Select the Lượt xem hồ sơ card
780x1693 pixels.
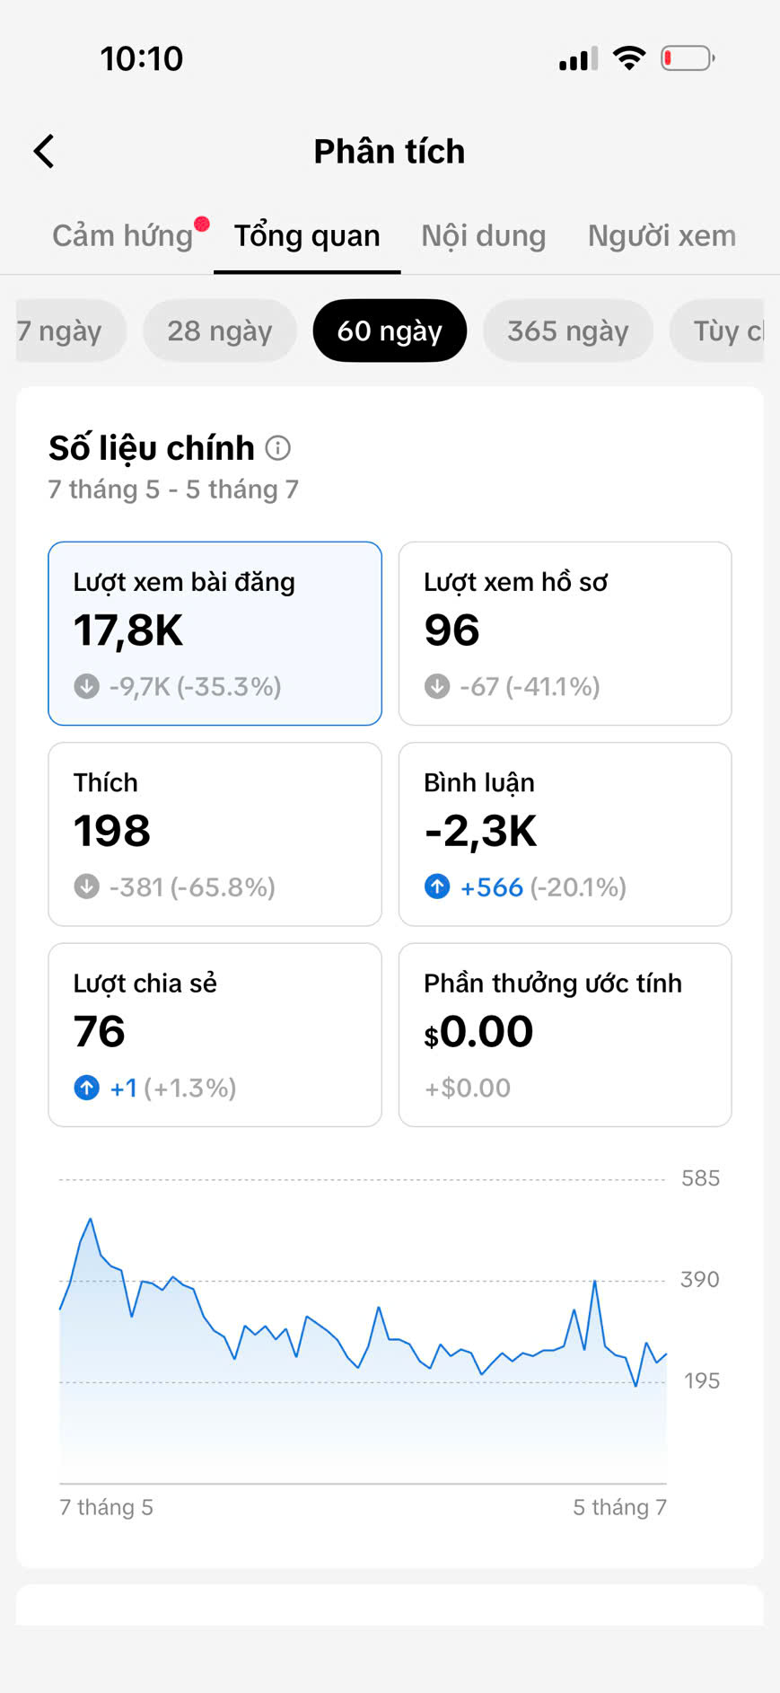coord(565,633)
